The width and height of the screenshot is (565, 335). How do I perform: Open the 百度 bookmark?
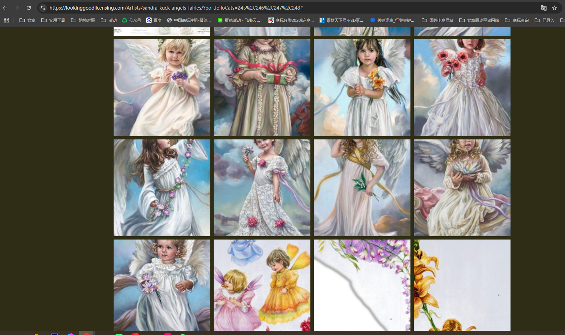point(154,20)
